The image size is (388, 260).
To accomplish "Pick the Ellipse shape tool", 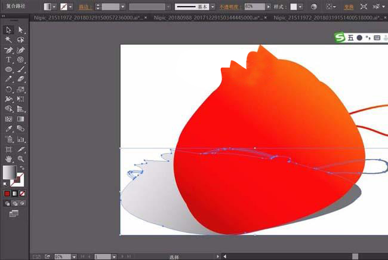I will (9, 70).
